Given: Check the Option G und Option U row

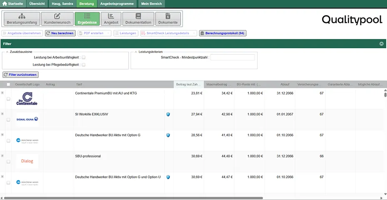Looking at the screenshot, I should click(x=8, y=182).
